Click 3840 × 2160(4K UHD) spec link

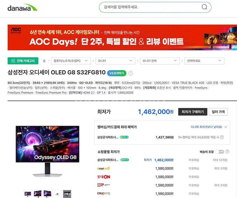point(48,83)
